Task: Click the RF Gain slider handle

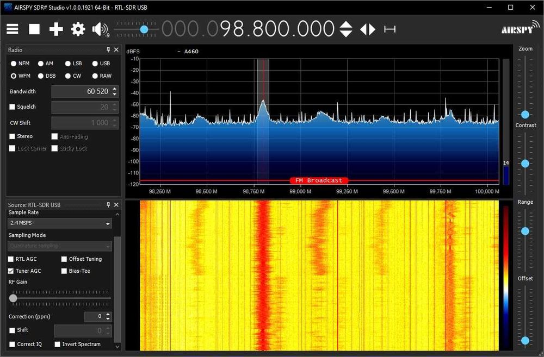Action: [x=13, y=298]
